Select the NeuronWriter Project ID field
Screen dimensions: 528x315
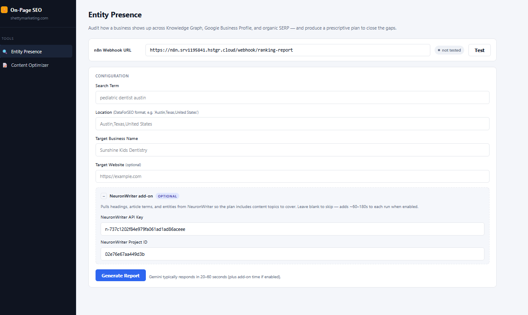point(292,254)
